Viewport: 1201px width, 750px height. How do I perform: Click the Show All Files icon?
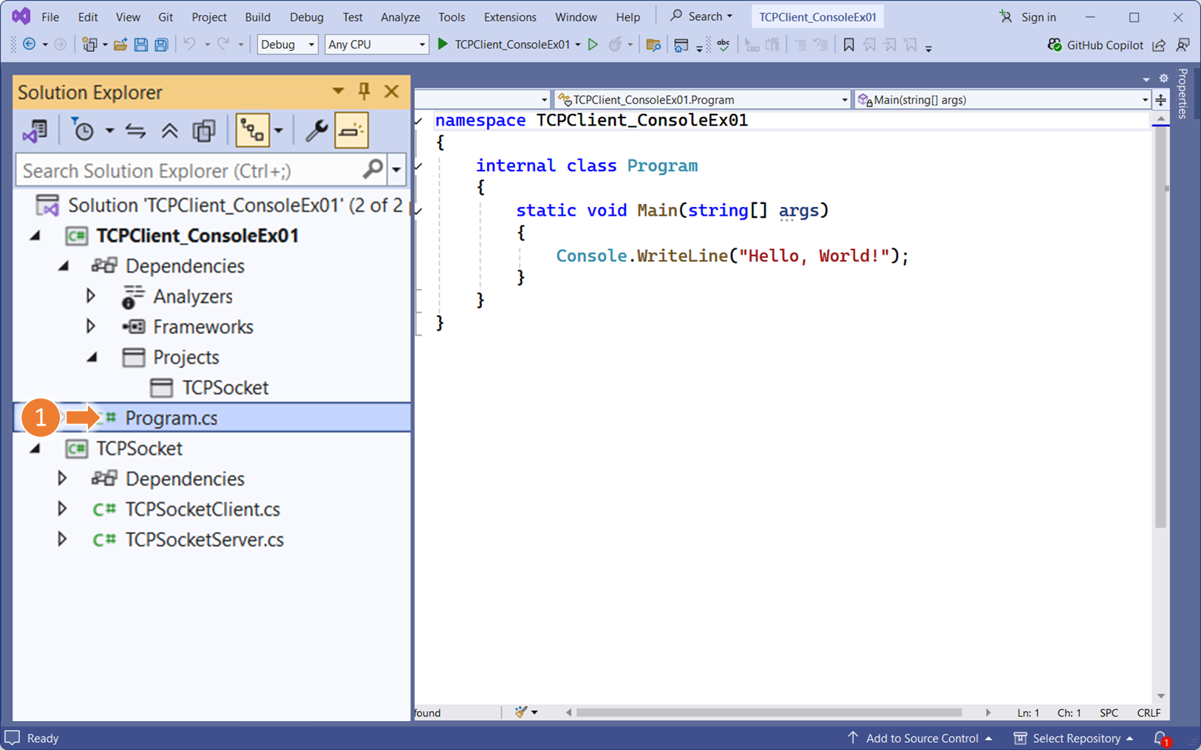(x=204, y=131)
